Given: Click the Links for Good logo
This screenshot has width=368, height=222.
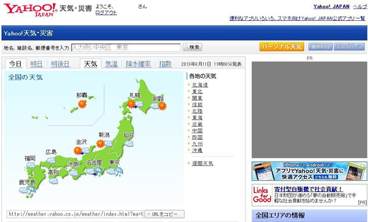Looking at the screenshot, I should 262,195.
